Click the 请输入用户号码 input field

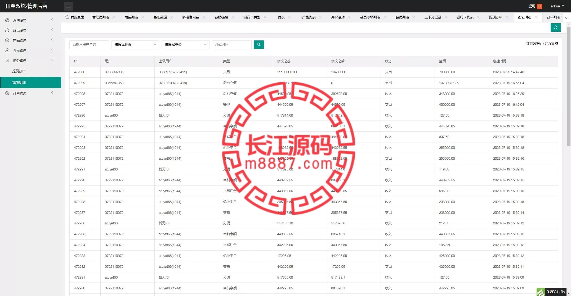point(89,44)
